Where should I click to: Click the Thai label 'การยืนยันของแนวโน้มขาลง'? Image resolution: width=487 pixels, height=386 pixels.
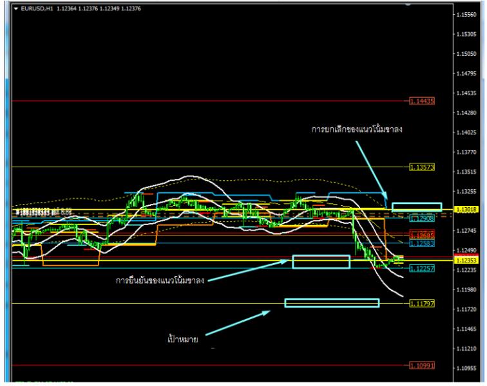(x=160, y=280)
